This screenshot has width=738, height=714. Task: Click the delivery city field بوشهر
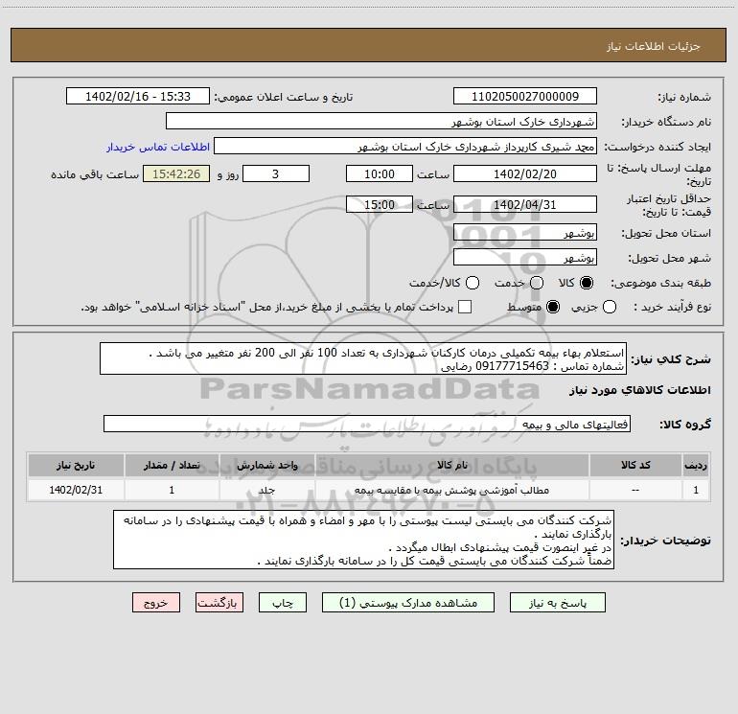(x=525, y=258)
